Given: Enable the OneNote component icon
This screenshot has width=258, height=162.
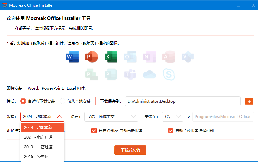Looking at the screenshot, I should point(150,57).
